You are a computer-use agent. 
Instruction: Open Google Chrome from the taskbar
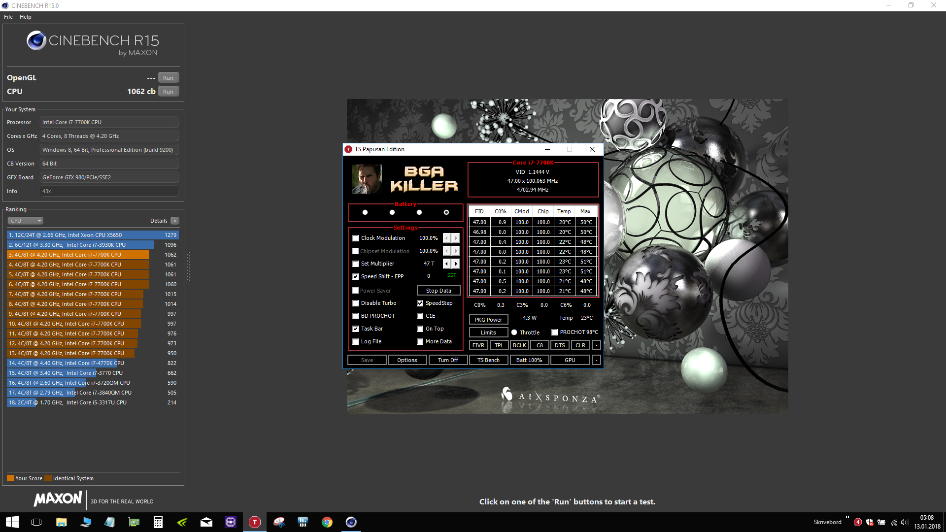click(x=327, y=522)
